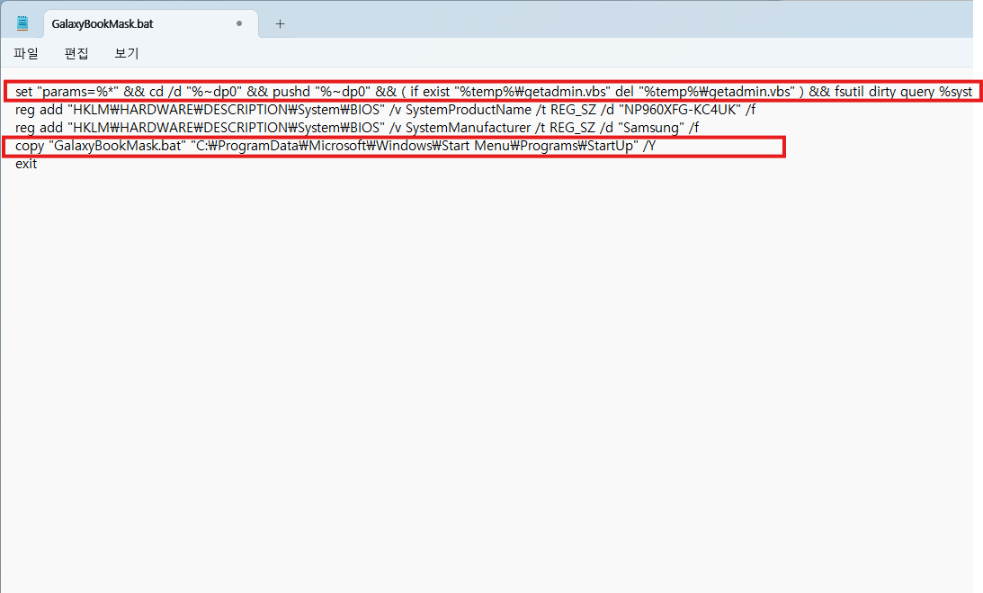Click the line starting with set "params=%*"
983x593 pixels.
pyautogui.click(x=494, y=92)
